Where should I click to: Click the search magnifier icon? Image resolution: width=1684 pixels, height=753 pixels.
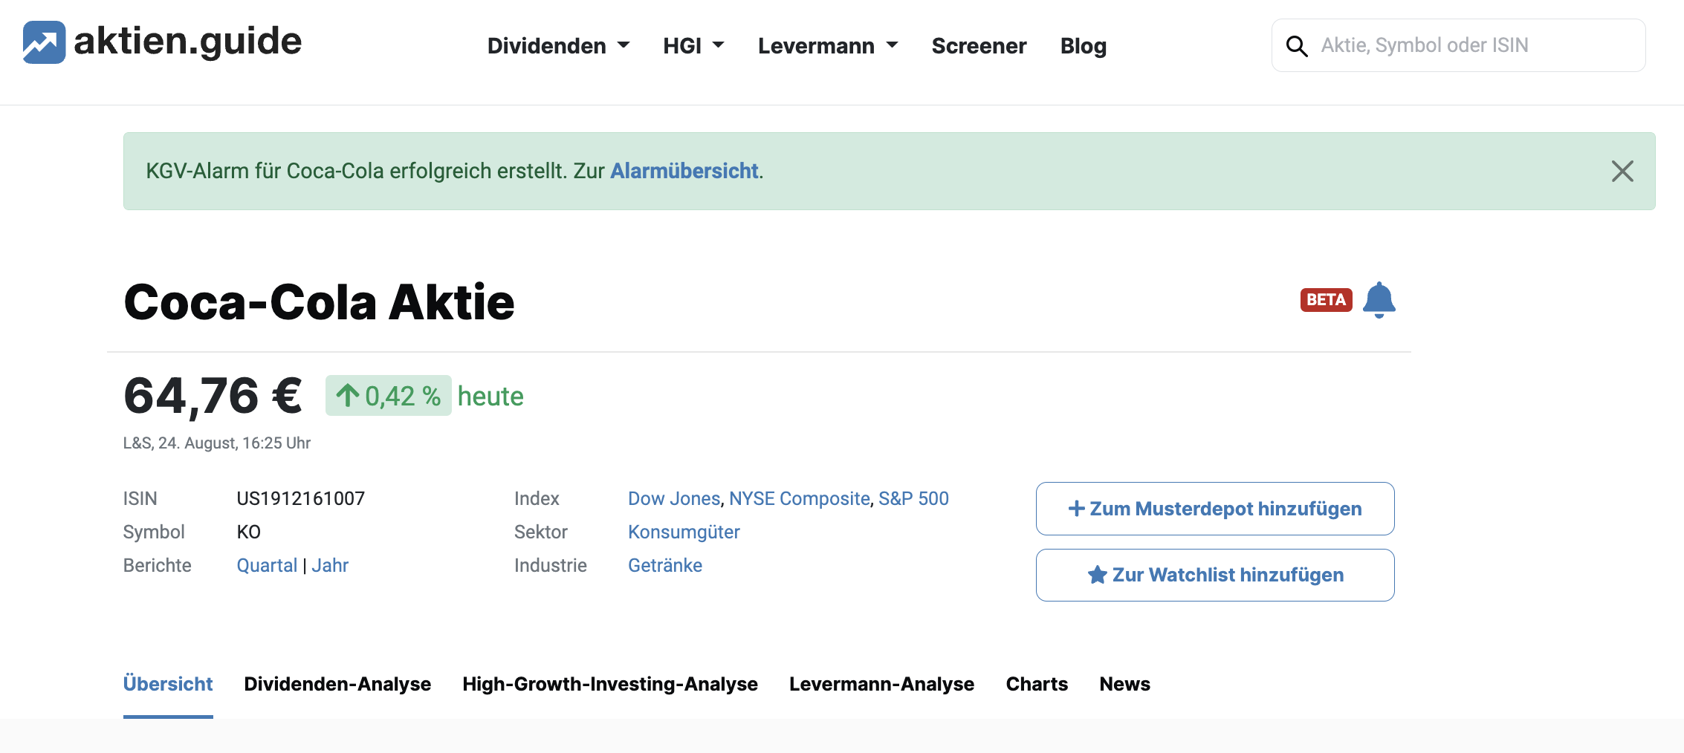pos(1297,46)
